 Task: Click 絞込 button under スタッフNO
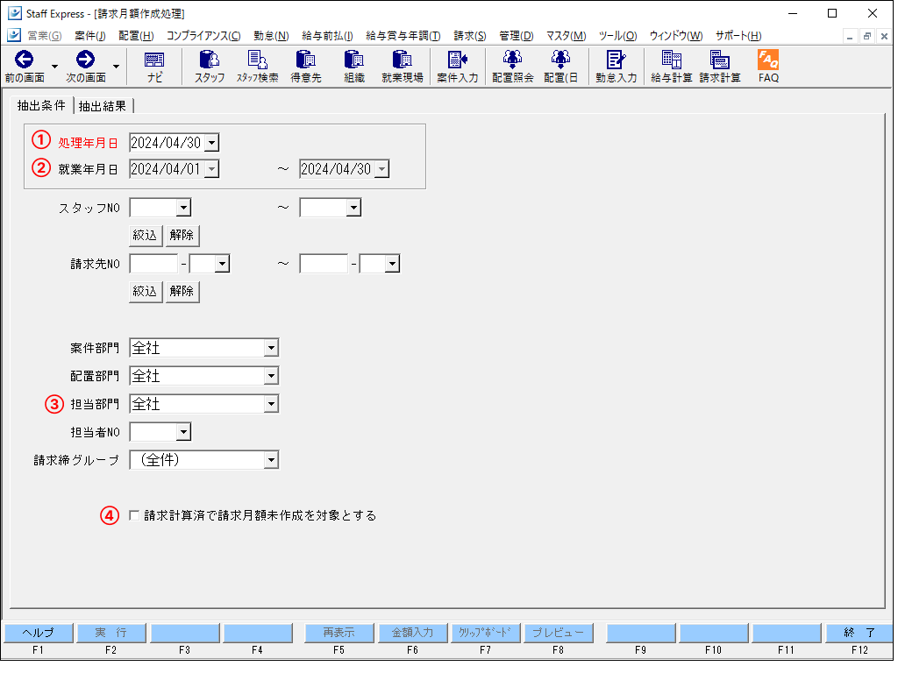[x=145, y=235]
